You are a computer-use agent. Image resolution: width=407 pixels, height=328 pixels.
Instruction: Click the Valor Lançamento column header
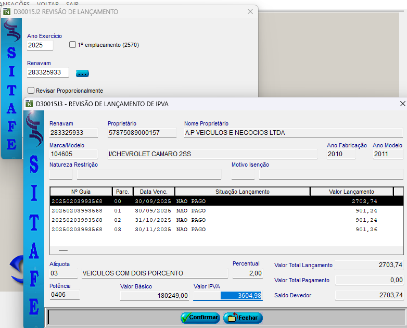pyautogui.click(x=351, y=192)
